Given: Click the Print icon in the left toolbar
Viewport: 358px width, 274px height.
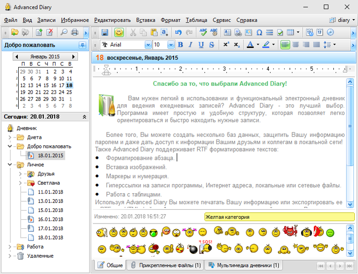Looking at the screenshot, I should coord(75,32).
